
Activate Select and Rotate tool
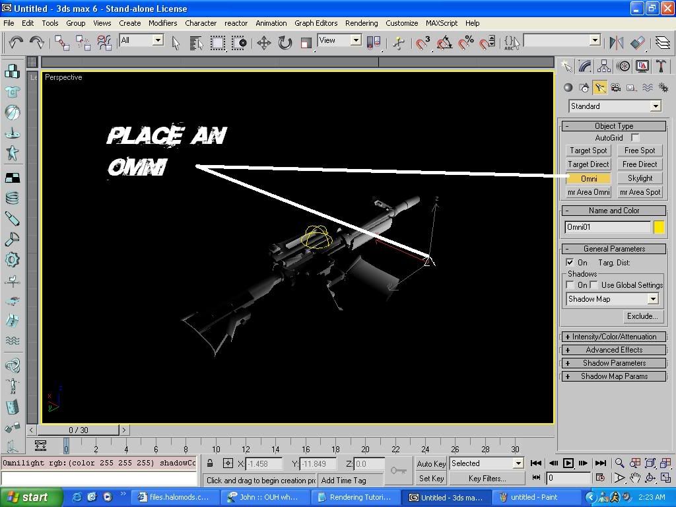(x=285, y=43)
